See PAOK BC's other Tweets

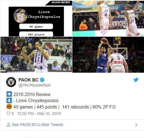[x=37, y=125]
